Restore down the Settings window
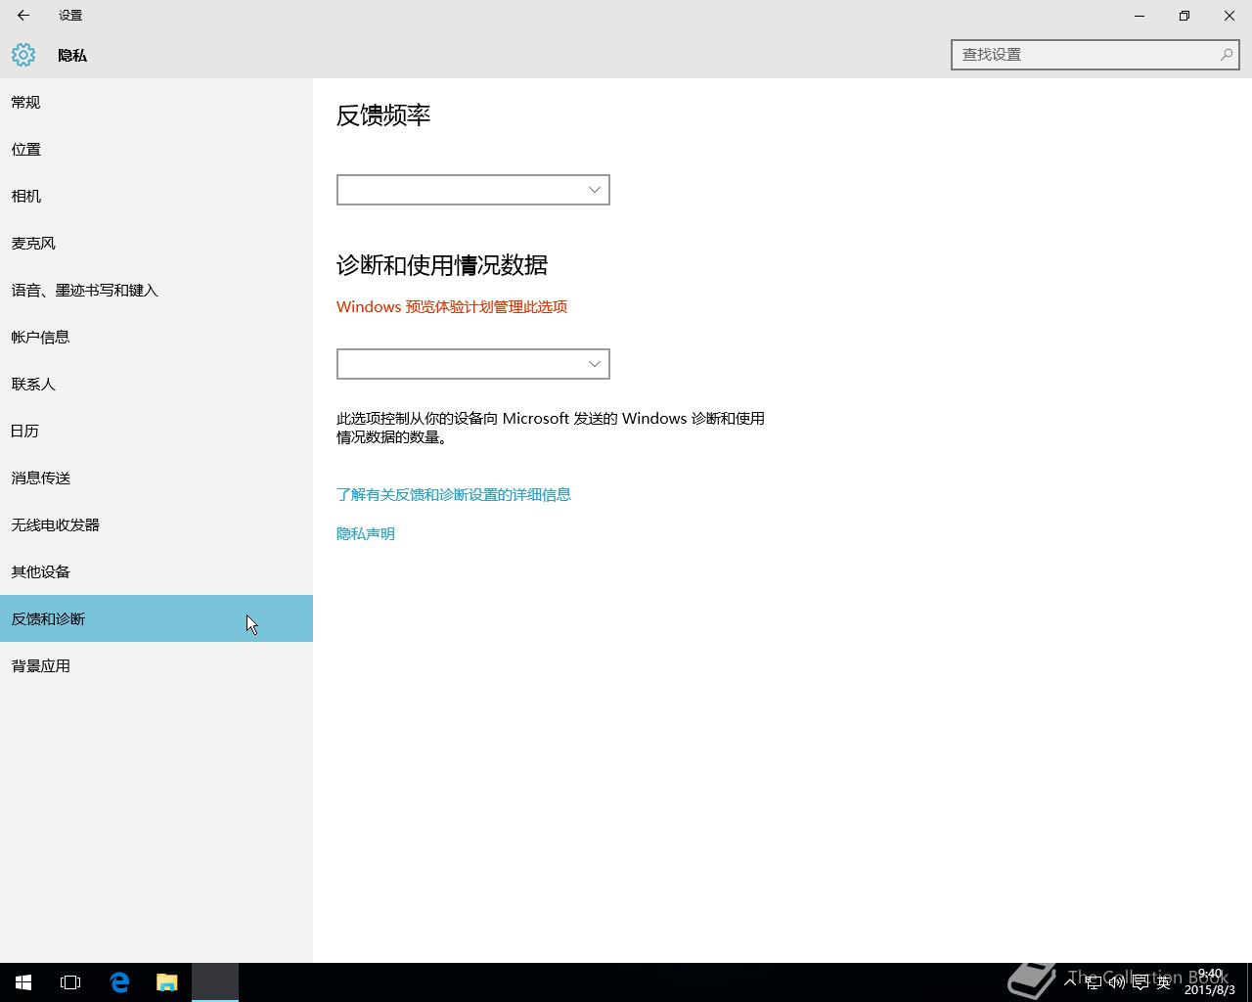The width and height of the screenshot is (1252, 1002). [1185, 16]
